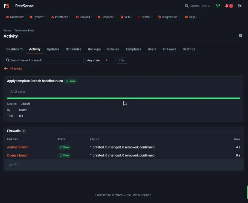
Task: Expand the Services menu
Action: [106, 17]
